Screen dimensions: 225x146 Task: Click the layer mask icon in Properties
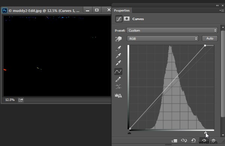coord(127,19)
